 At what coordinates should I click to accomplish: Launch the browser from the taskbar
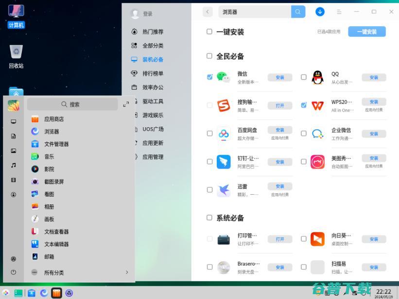44,293
